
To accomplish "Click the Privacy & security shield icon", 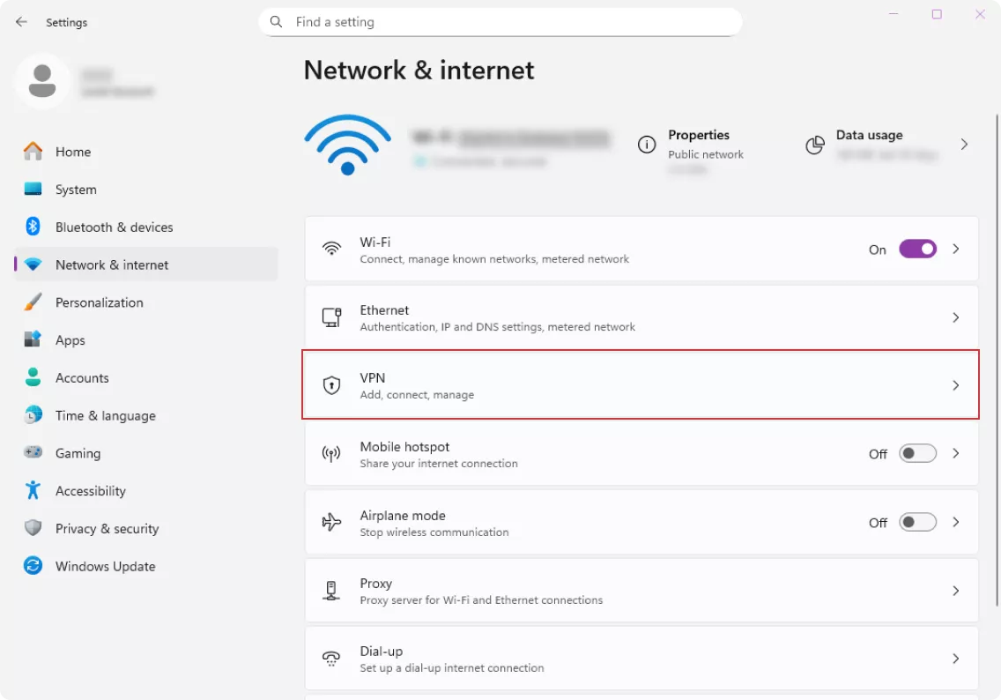I will (33, 528).
